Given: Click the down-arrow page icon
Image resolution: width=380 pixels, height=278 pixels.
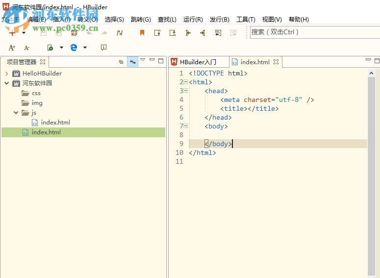Looking at the screenshot, I should 173,33.
